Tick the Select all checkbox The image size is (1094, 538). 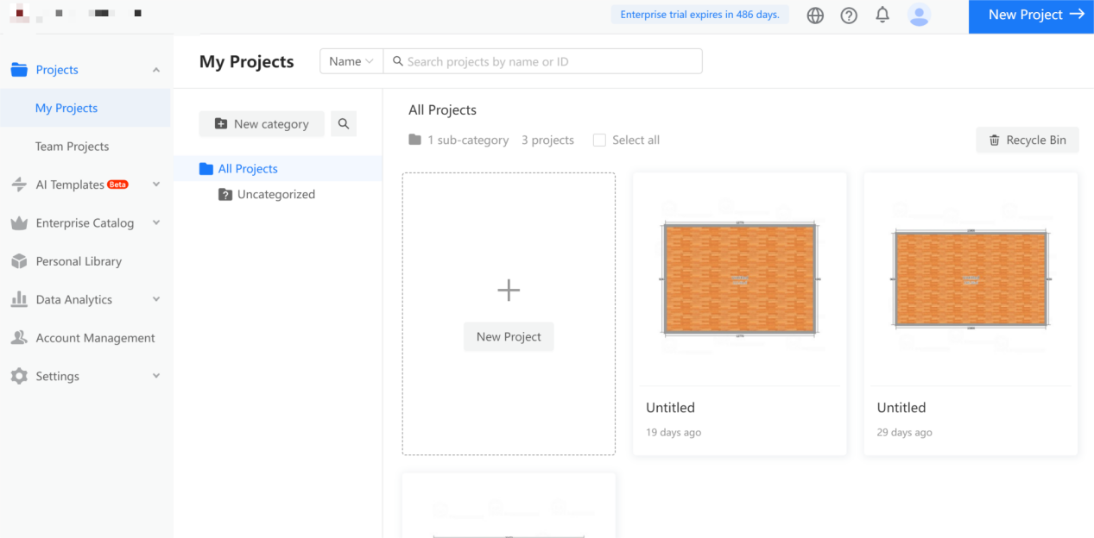599,141
